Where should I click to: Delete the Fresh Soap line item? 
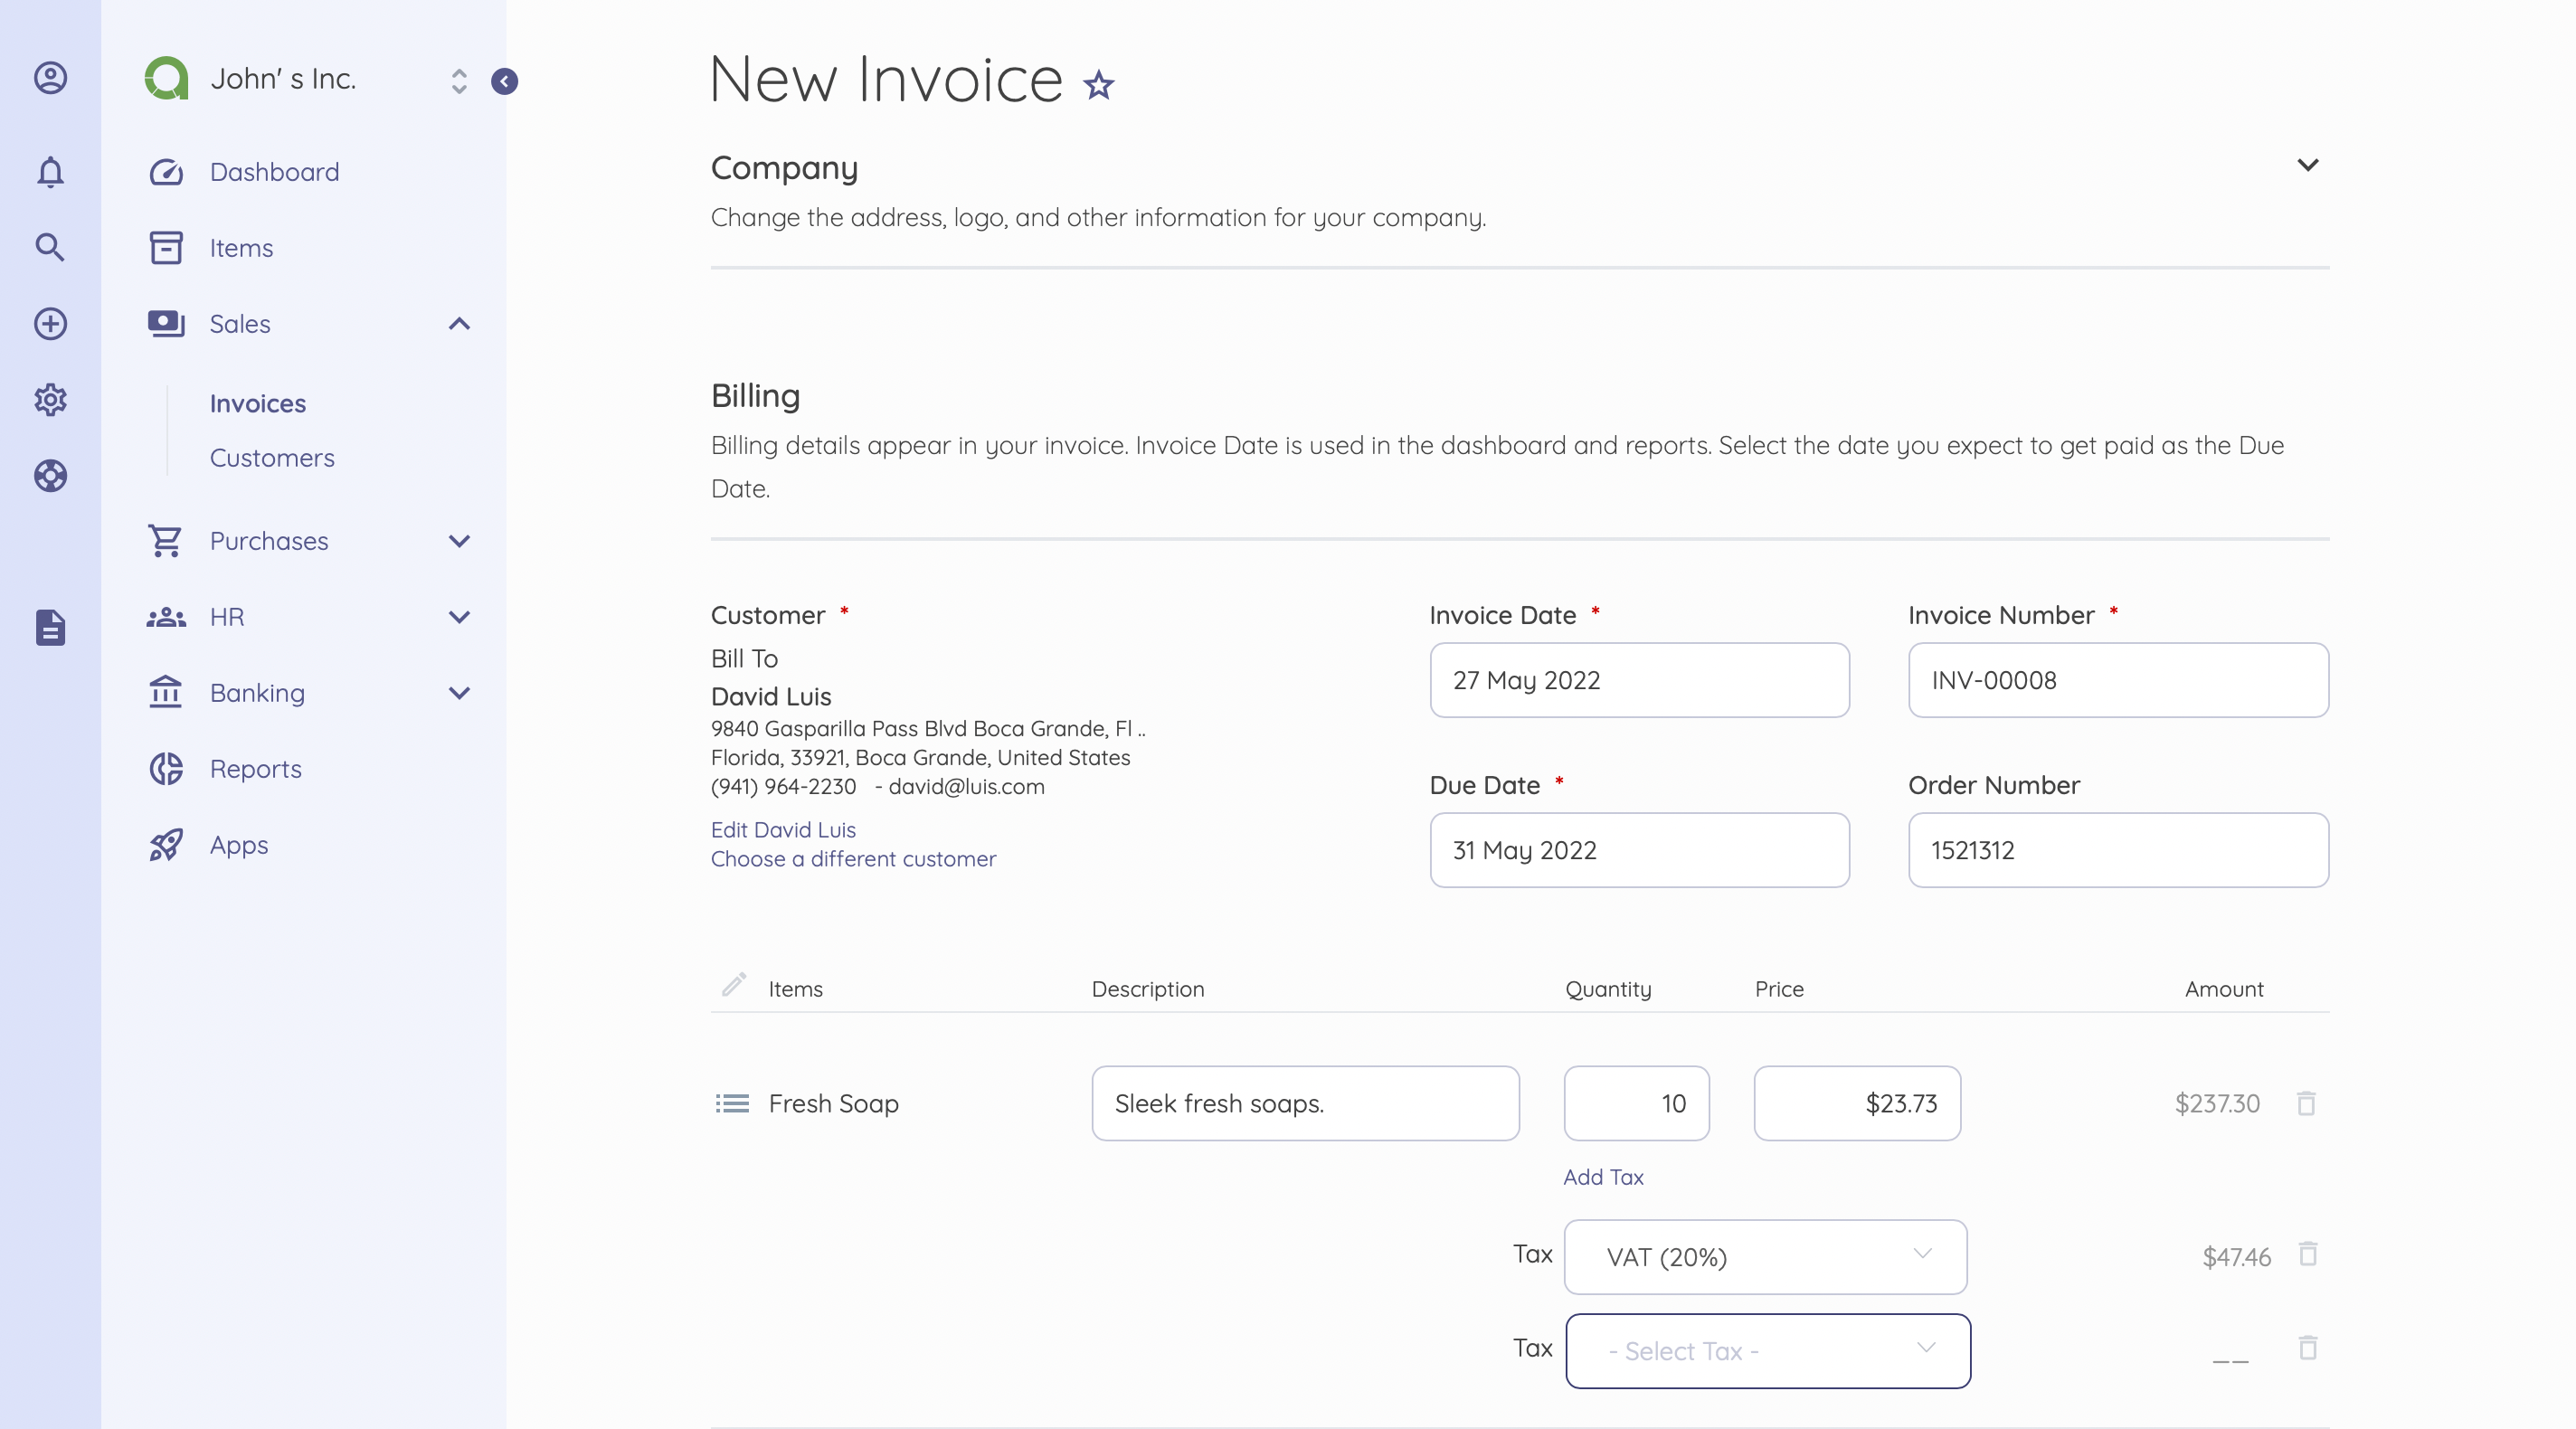[x=2306, y=1103]
